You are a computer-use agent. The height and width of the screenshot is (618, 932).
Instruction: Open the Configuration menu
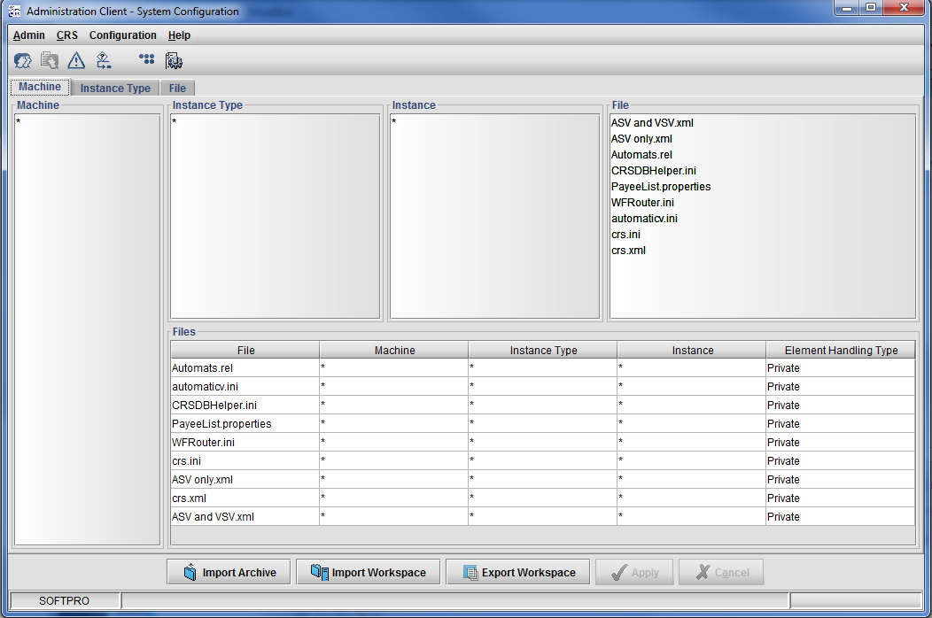point(122,35)
